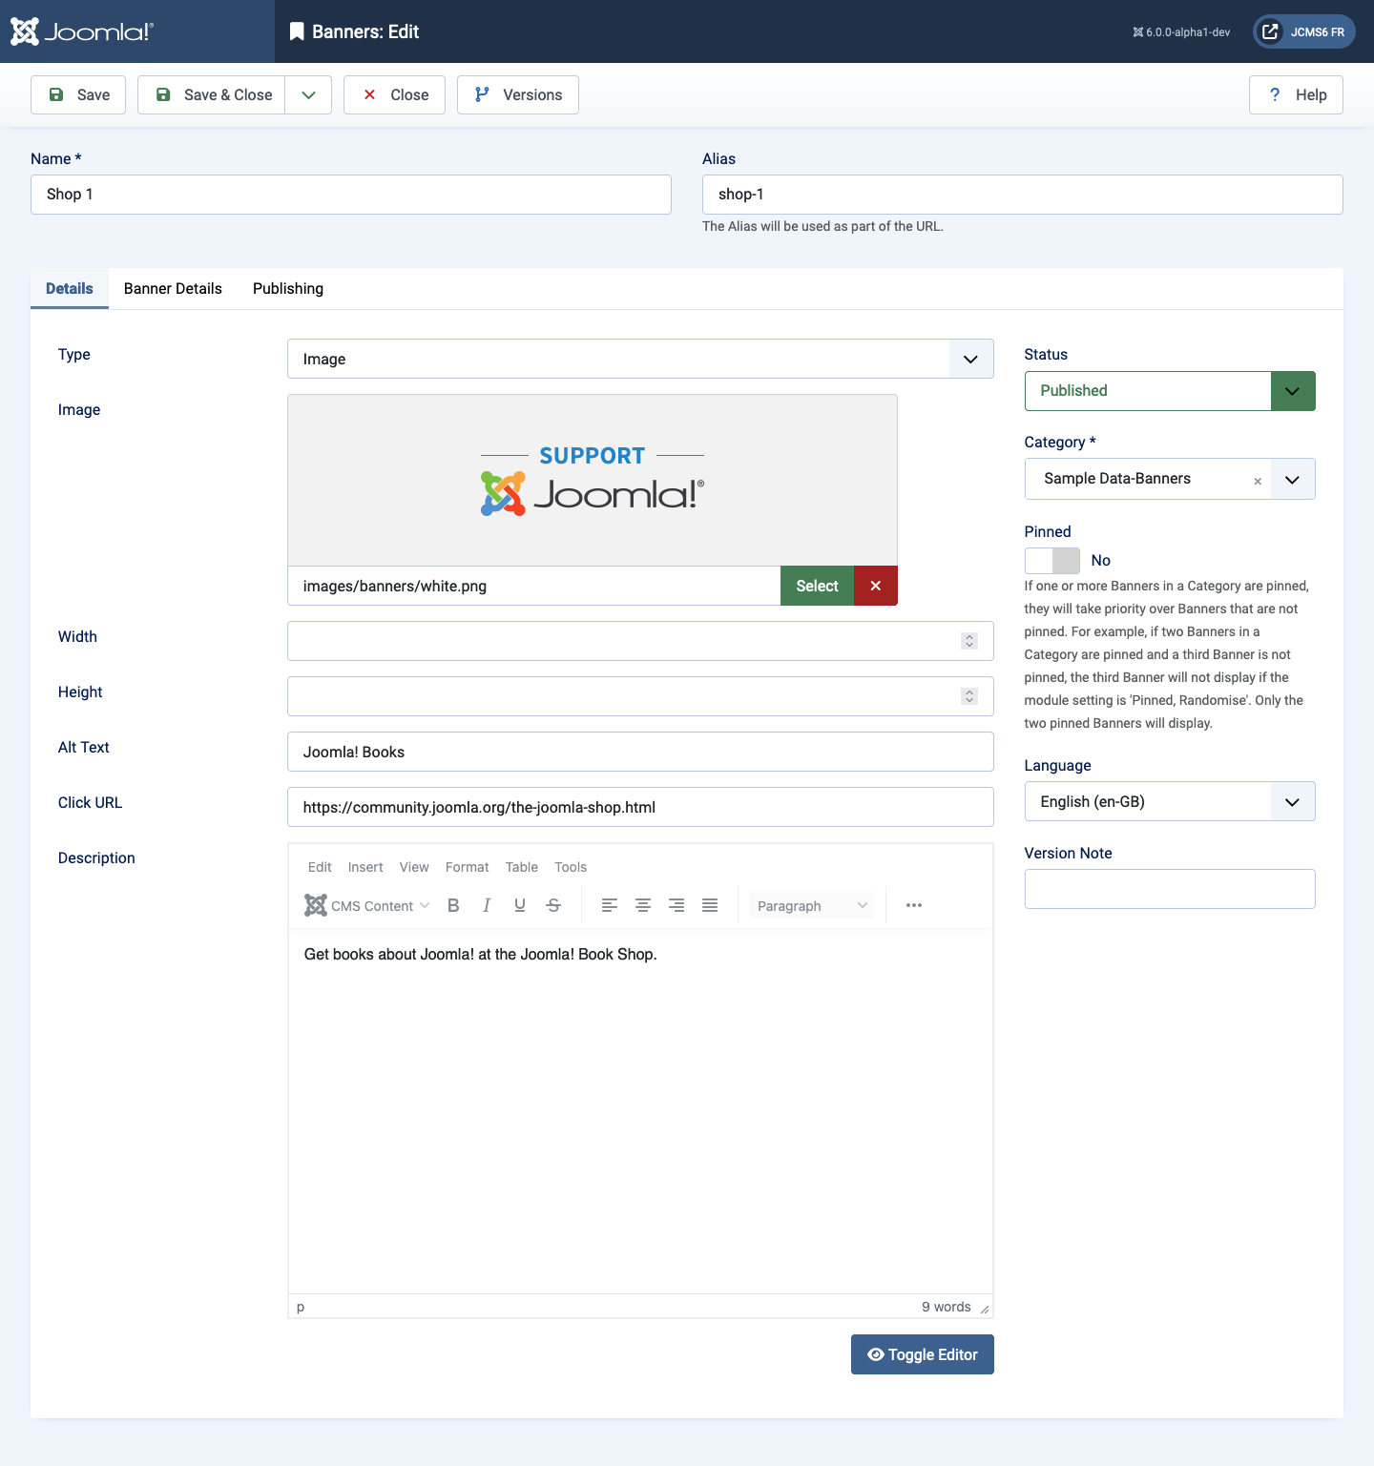Click the Alt Text field
This screenshot has width=1374, height=1466.
pos(640,752)
